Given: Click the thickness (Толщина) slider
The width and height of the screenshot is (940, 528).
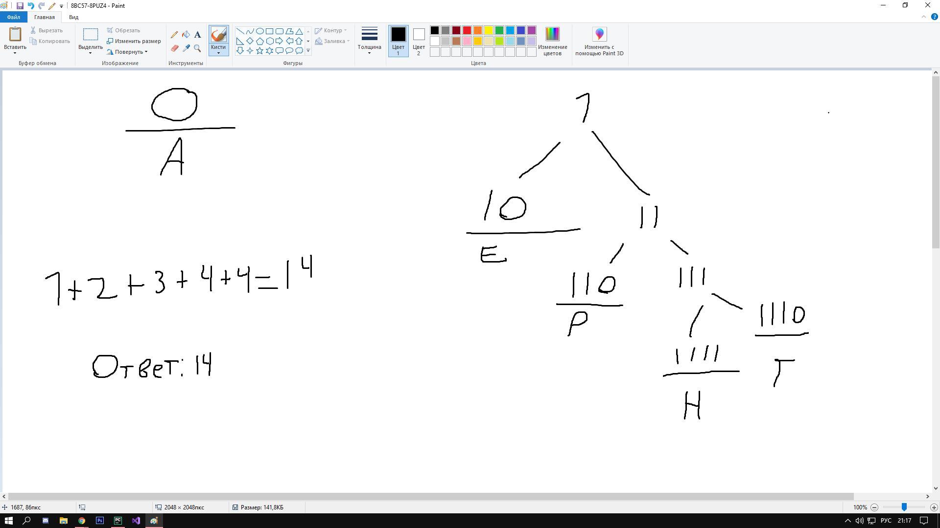Looking at the screenshot, I should point(369,41).
